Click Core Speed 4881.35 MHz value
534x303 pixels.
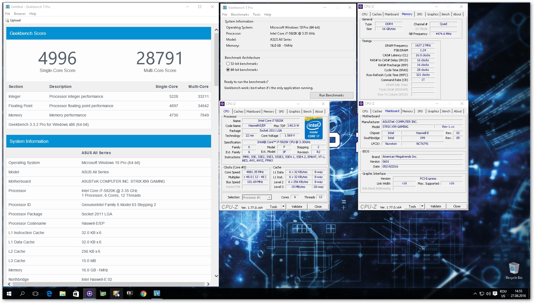255,172
